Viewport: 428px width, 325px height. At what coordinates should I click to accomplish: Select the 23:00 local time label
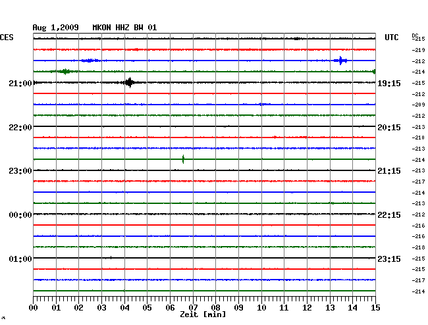[20, 171]
